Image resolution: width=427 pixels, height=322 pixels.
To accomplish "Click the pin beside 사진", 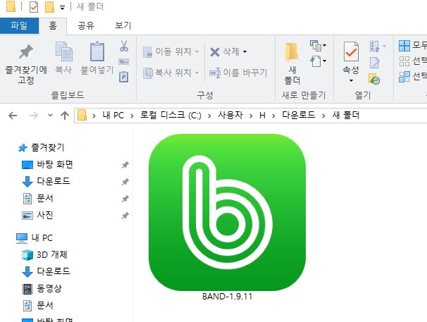I will pos(125,216).
